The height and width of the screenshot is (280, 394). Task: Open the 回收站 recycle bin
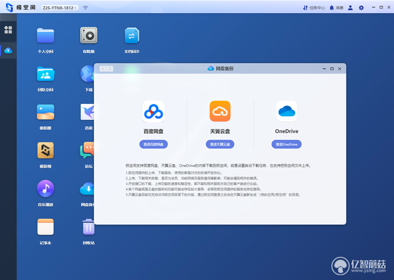[89, 227]
